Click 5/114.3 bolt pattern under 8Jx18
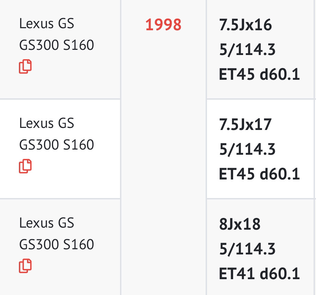 pos(247,249)
